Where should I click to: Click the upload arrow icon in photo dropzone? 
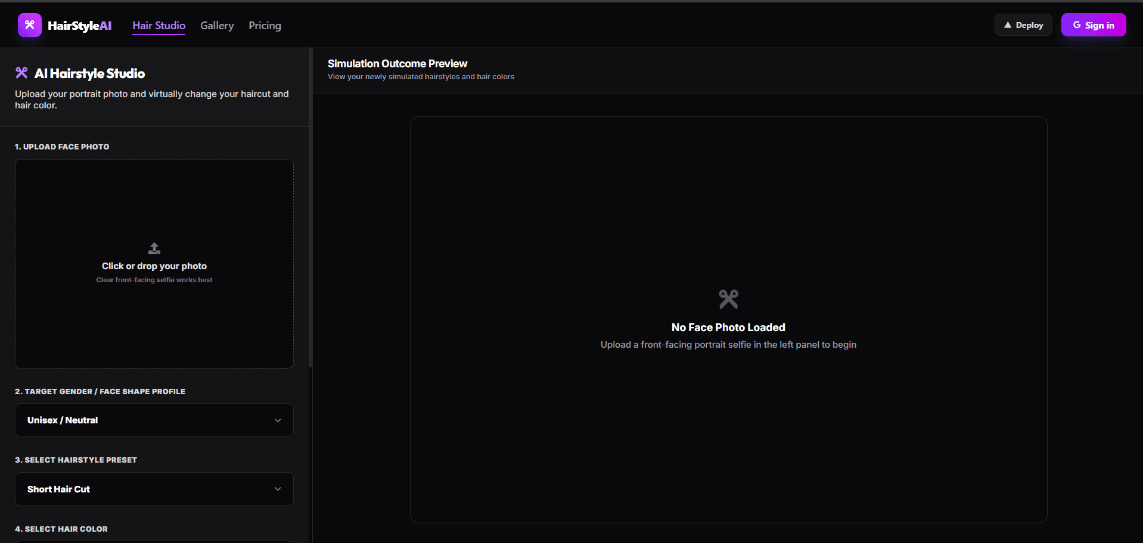pos(154,248)
